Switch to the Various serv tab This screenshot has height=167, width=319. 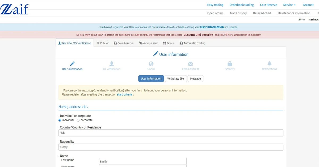(x=148, y=43)
